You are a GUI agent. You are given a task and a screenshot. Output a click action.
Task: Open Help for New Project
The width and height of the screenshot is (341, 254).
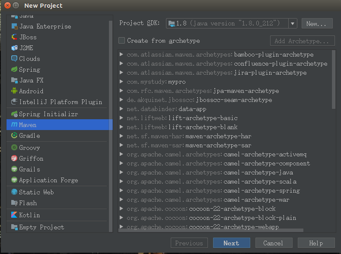point(316,243)
